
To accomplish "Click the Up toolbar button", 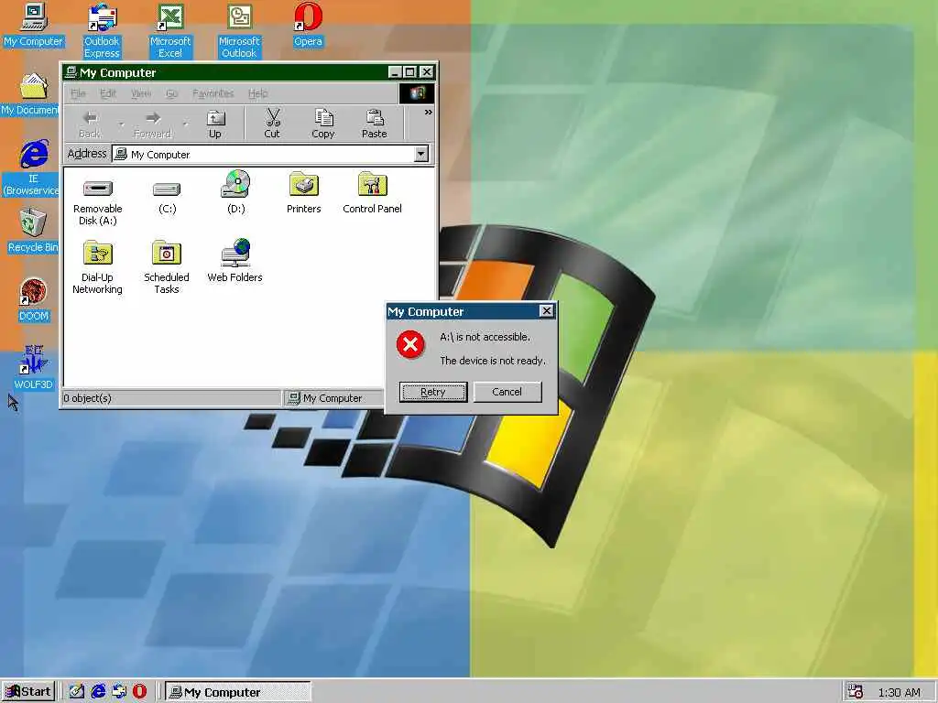I will pos(215,124).
